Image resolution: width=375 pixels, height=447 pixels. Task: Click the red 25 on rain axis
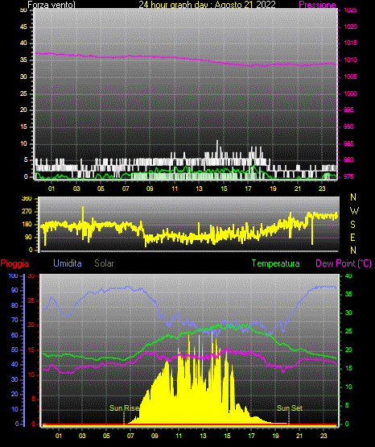point(31,300)
